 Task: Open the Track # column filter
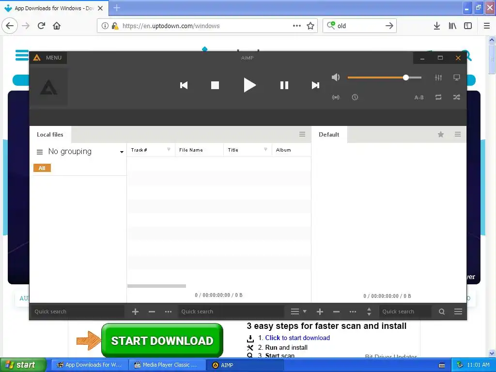pyautogui.click(x=169, y=150)
